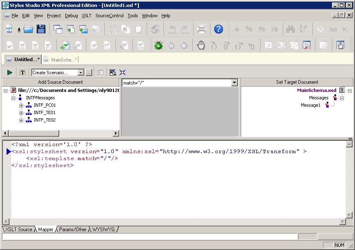
Task: Click the Set Target Document button
Action: point(297,82)
